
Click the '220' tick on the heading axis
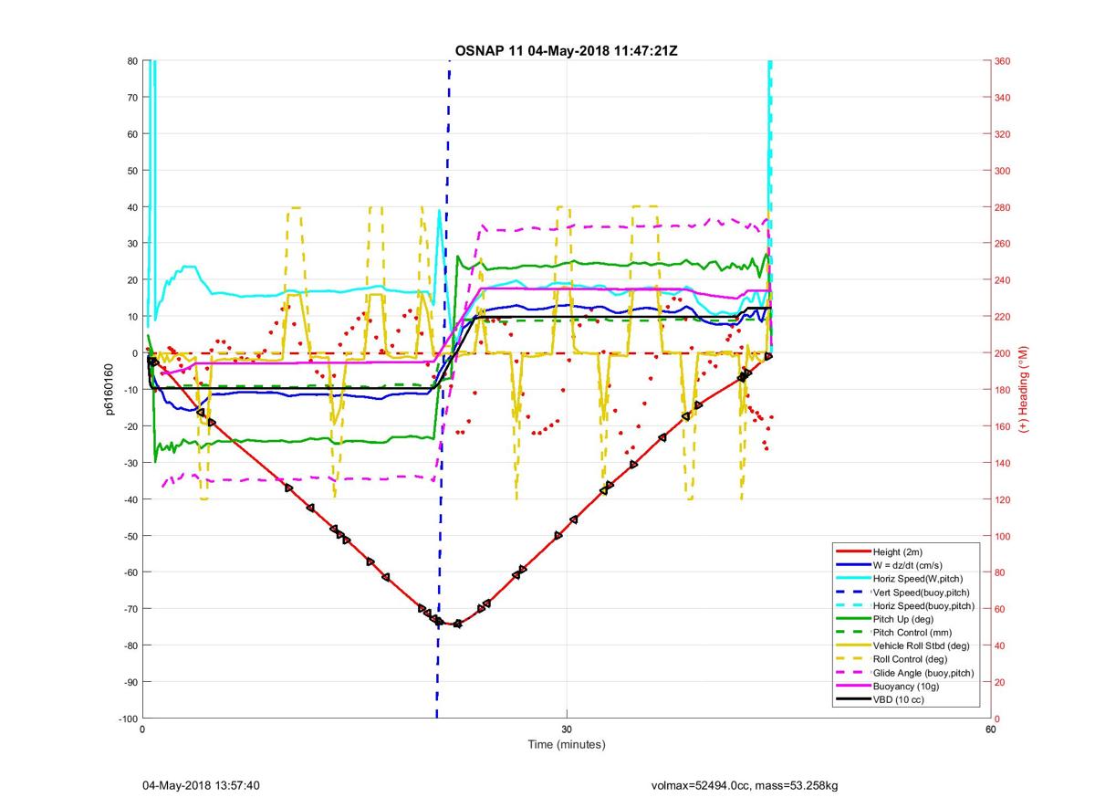(x=1005, y=317)
